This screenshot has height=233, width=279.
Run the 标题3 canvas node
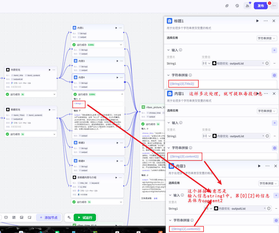tap(117, 143)
